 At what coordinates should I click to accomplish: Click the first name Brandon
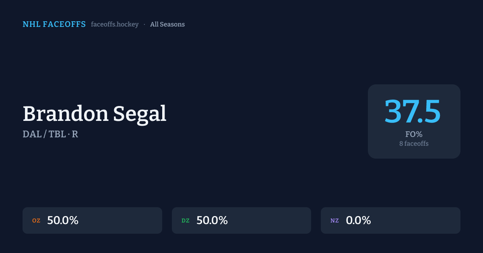(x=65, y=114)
